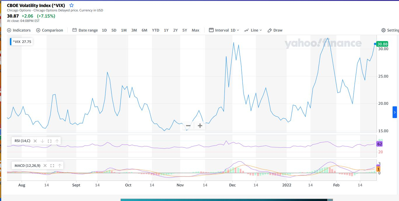Show the 2Y chart range

175,30
